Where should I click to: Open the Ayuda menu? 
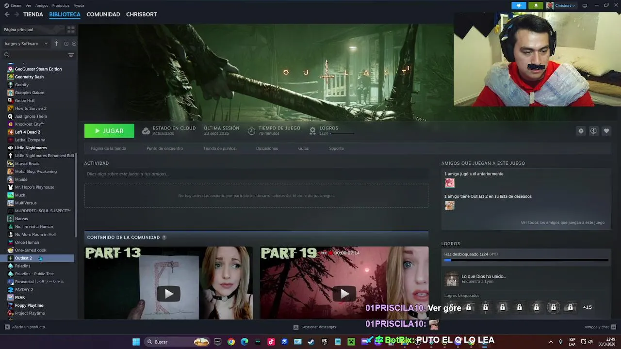click(x=79, y=5)
